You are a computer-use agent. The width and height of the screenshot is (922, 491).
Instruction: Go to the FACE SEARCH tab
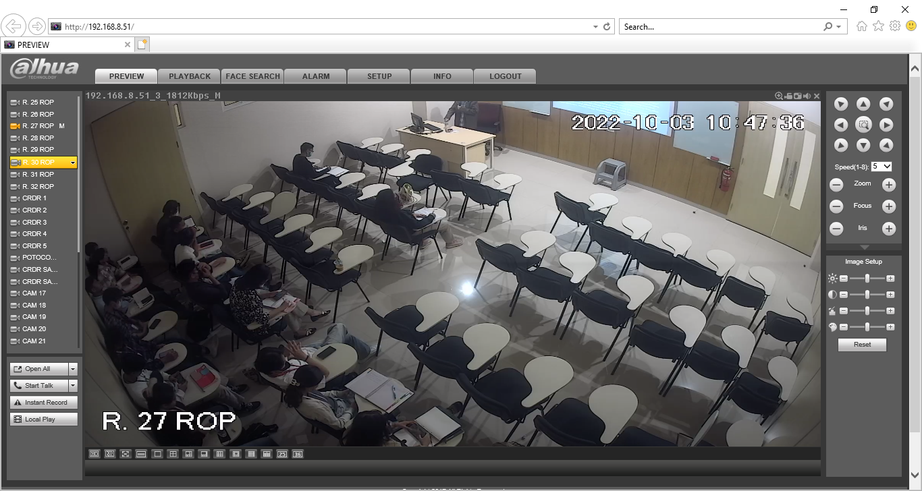click(x=253, y=76)
